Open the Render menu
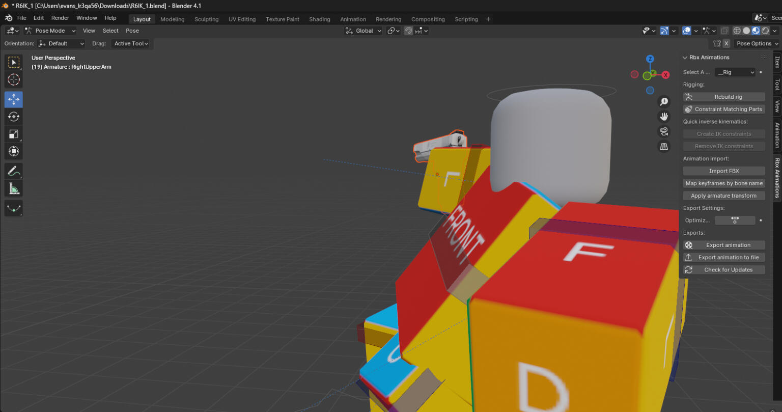 tap(60, 18)
